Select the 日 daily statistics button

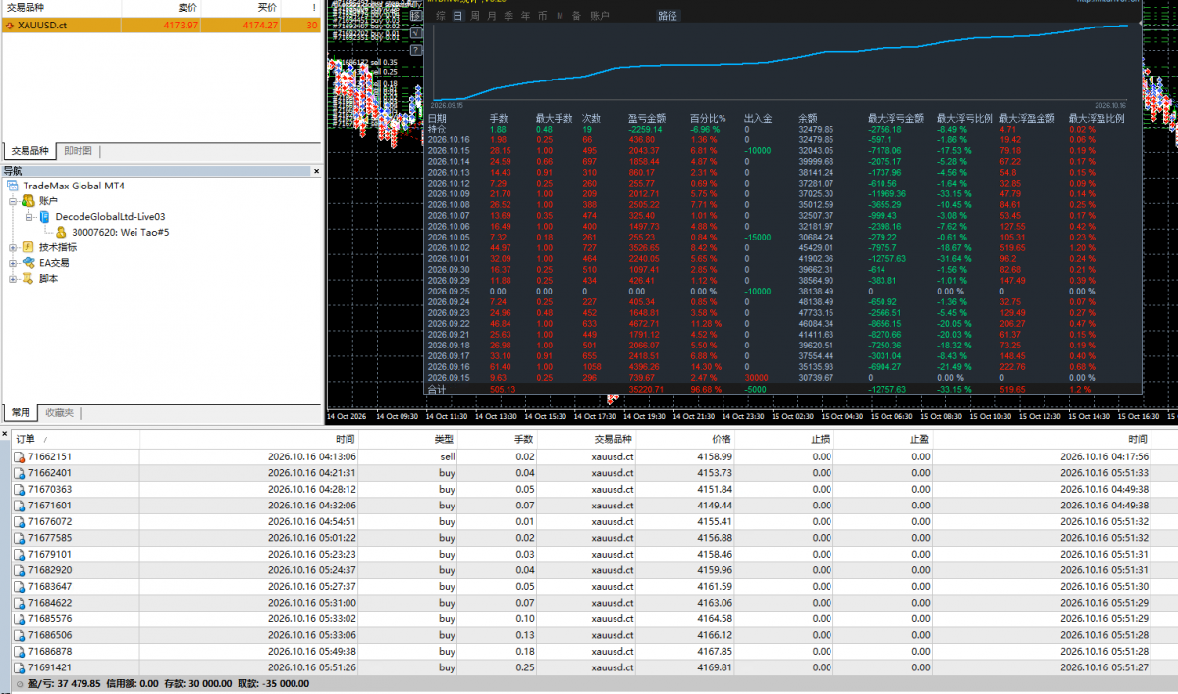tap(457, 16)
